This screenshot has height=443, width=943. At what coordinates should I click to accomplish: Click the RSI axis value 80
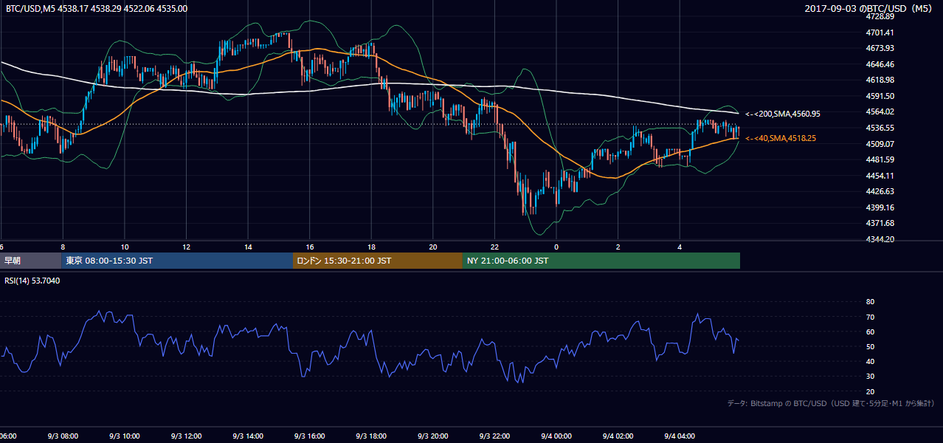coord(870,302)
